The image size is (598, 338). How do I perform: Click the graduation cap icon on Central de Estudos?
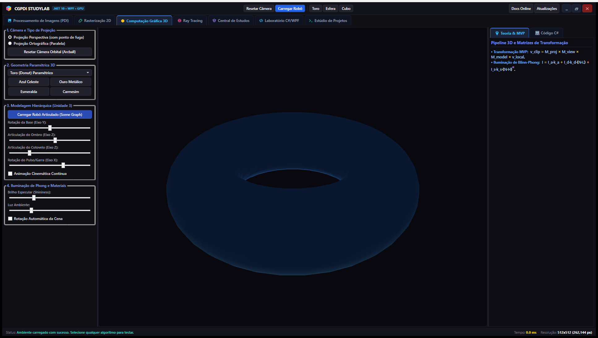[214, 21]
